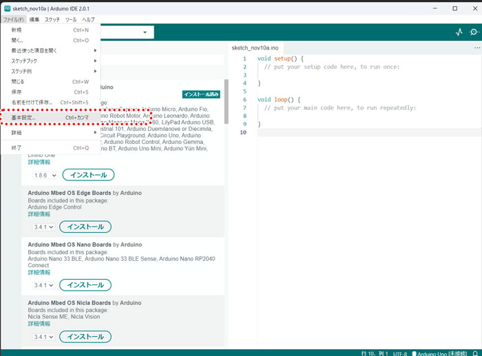Screen dimensions: 482x356
Task: Install Arduino Mbed OS Edge Boards
Action: pyautogui.click(x=85, y=227)
